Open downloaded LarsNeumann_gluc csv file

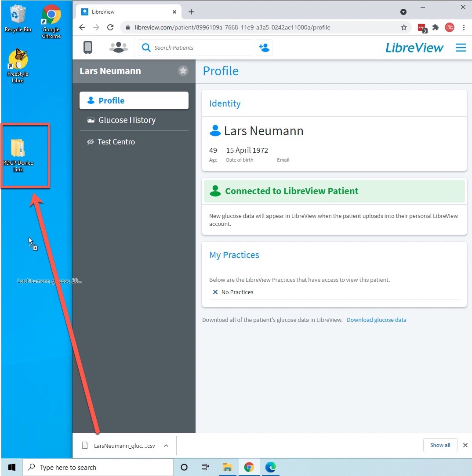tap(119, 446)
